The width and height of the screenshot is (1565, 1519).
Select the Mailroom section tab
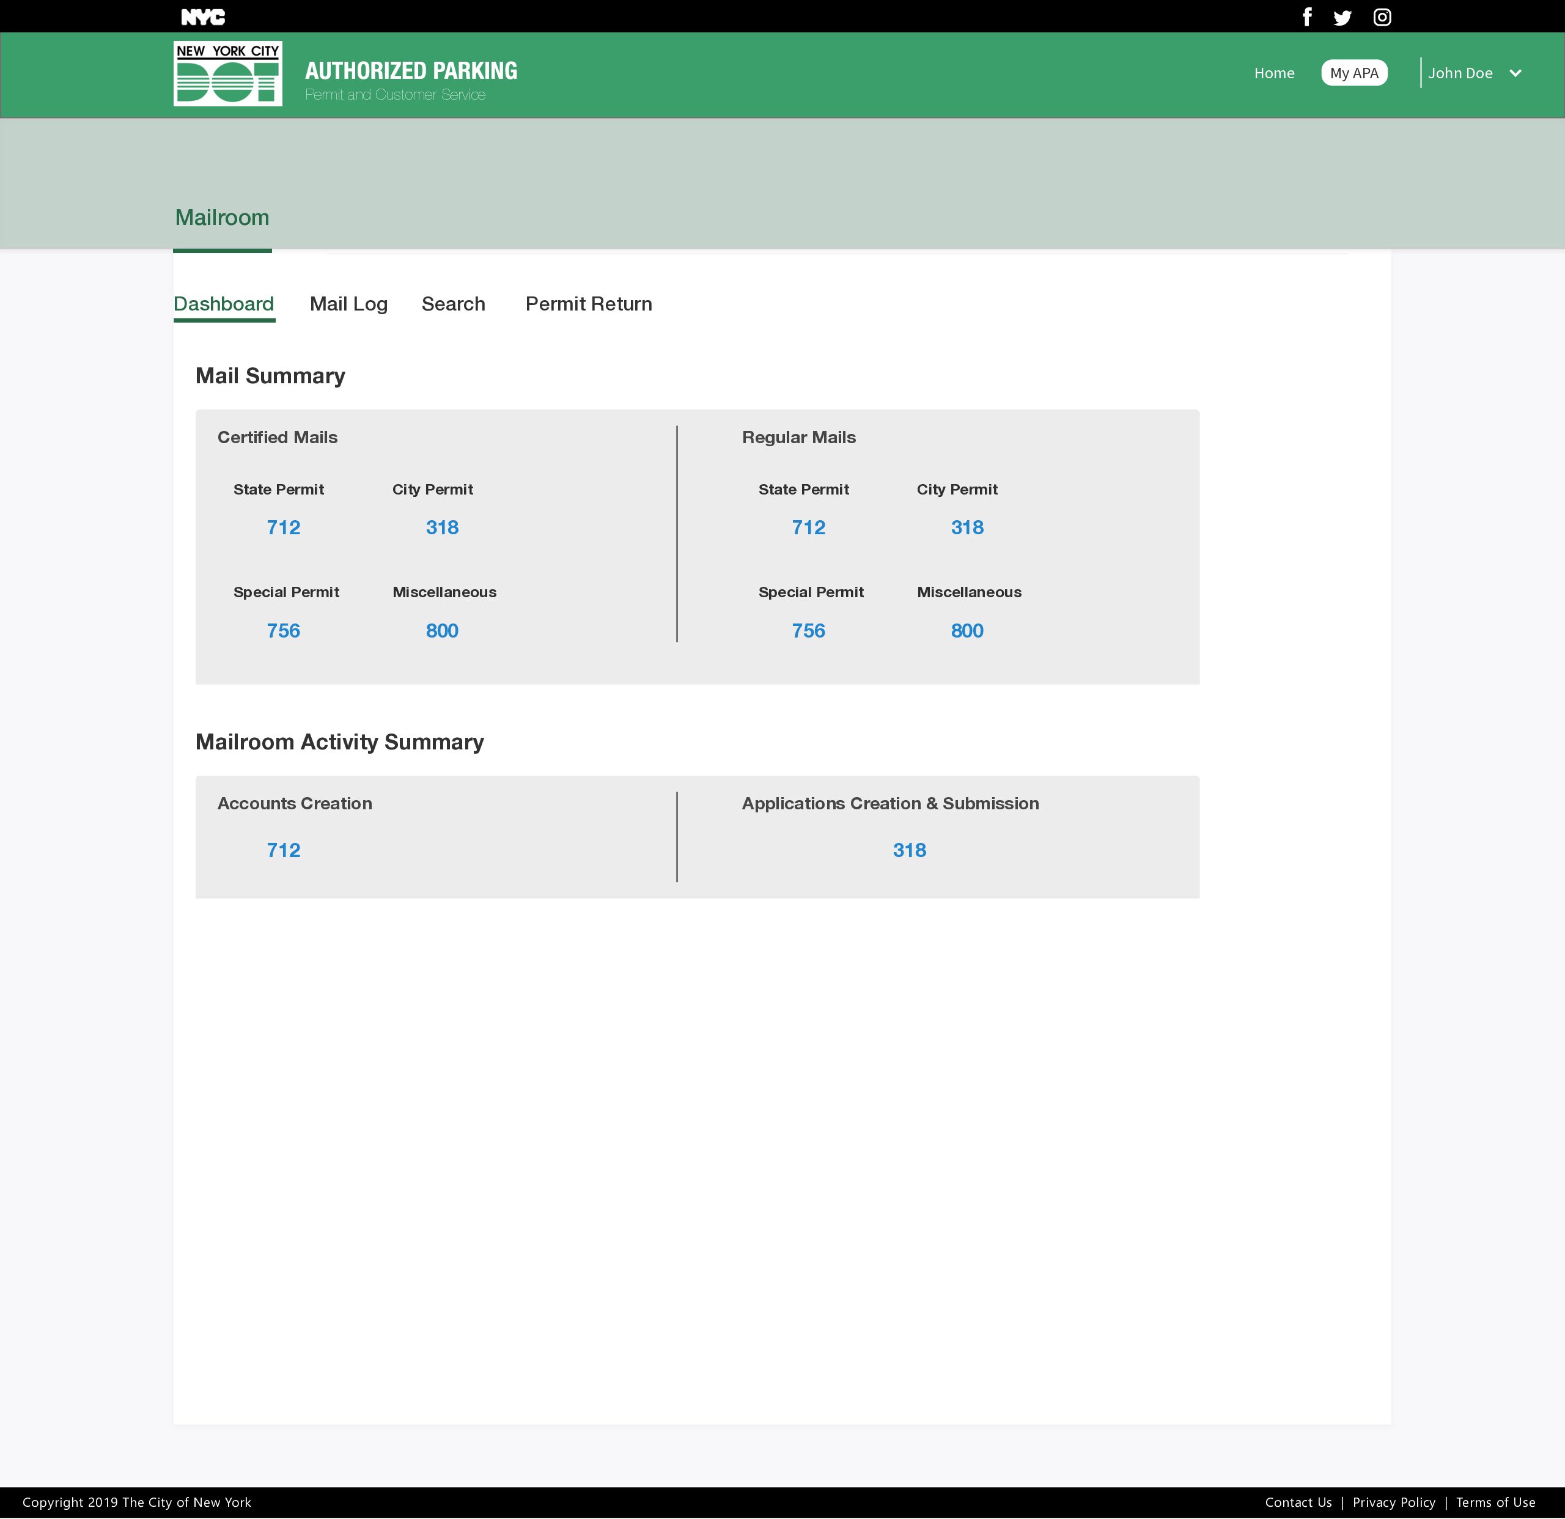tap(222, 218)
